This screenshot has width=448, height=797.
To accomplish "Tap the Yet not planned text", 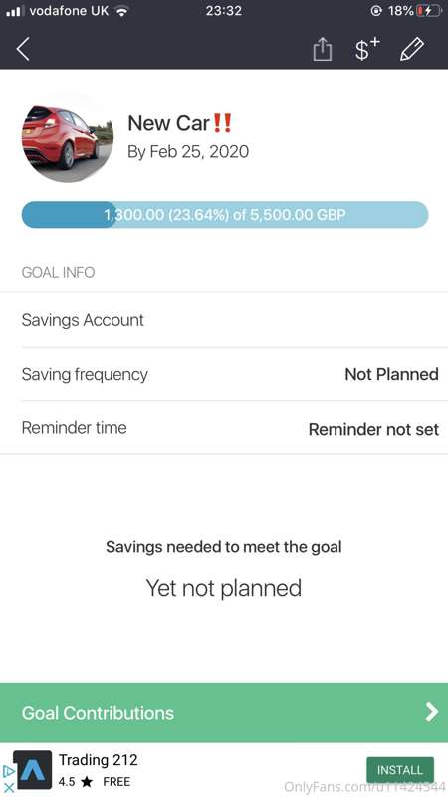I will (224, 588).
